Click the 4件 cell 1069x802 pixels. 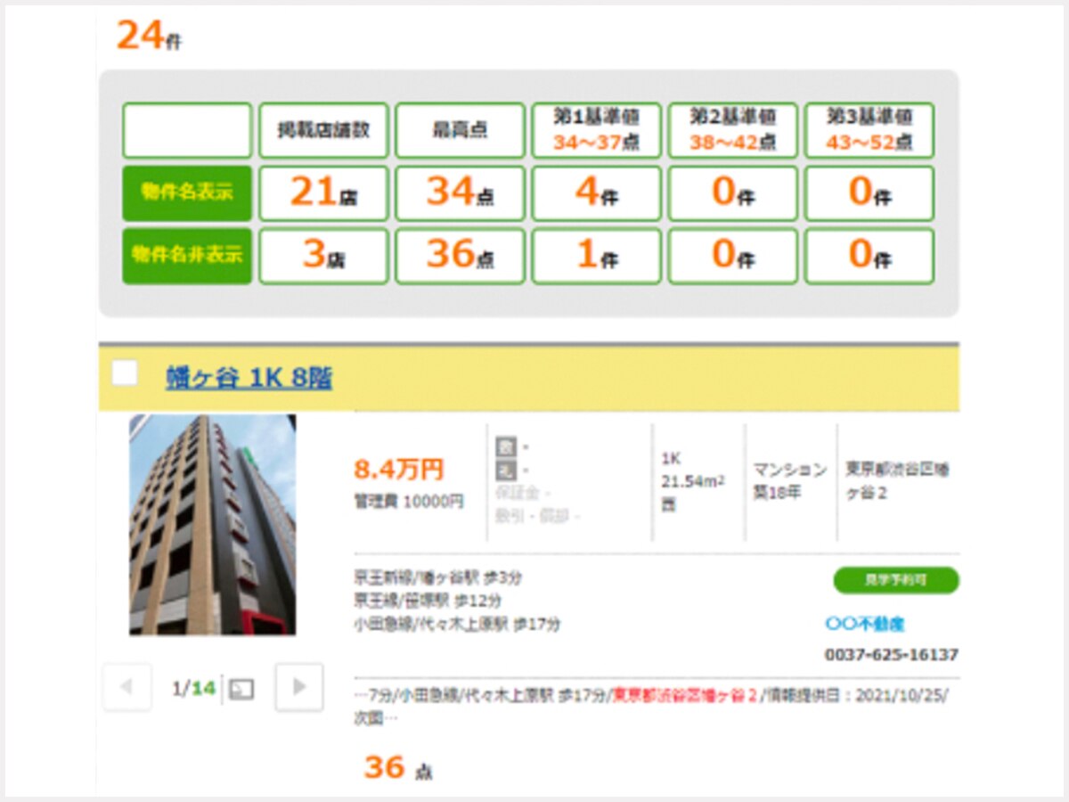[597, 192]
